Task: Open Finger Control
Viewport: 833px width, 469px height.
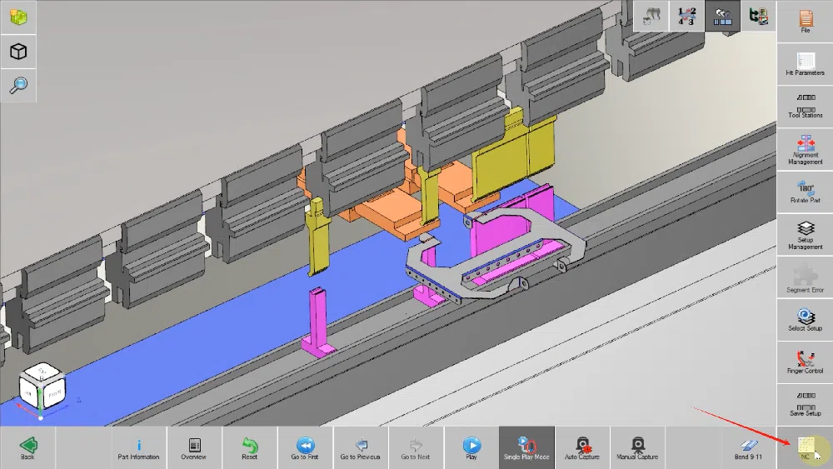Action: click(805, 362)
